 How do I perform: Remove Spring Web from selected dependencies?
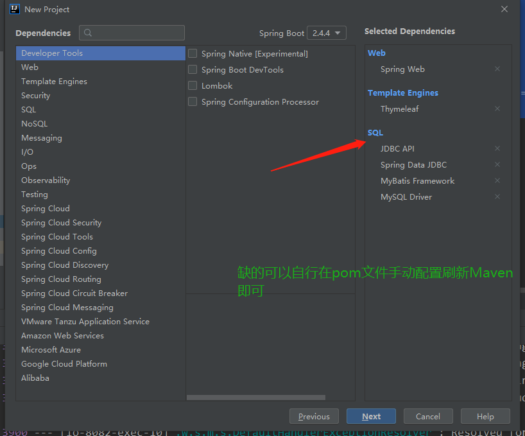(x=497, y=69)
